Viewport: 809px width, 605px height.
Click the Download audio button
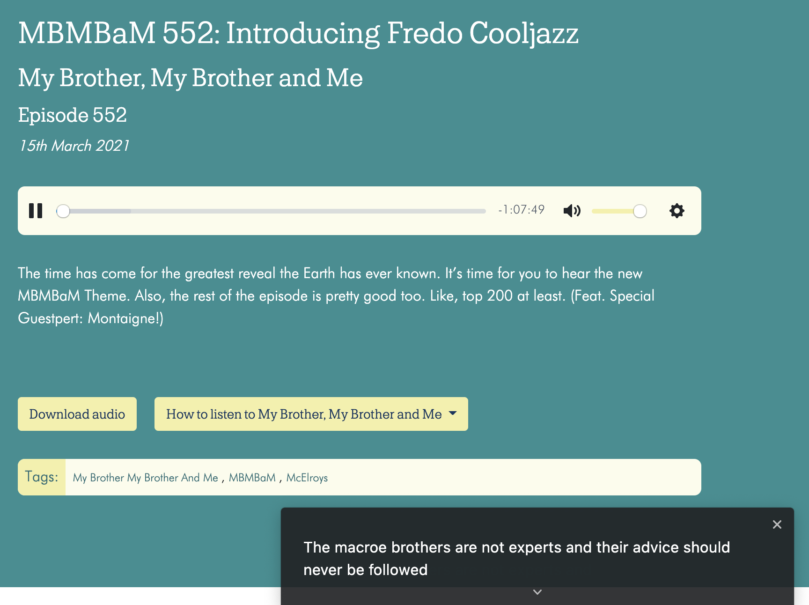pos(77,414)
